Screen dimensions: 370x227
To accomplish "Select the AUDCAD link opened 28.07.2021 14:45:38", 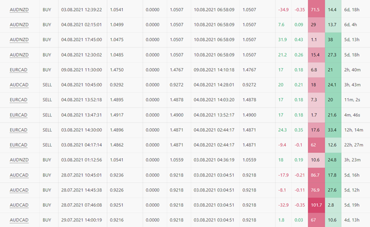I will pos(19,190).
